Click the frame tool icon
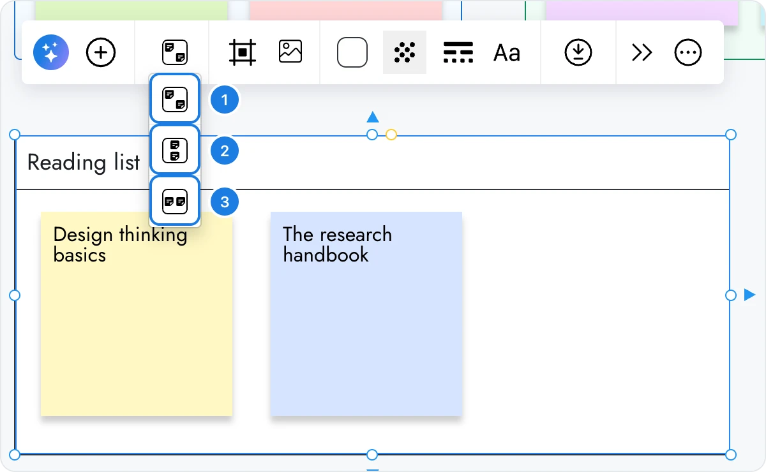 click(243, 52)
